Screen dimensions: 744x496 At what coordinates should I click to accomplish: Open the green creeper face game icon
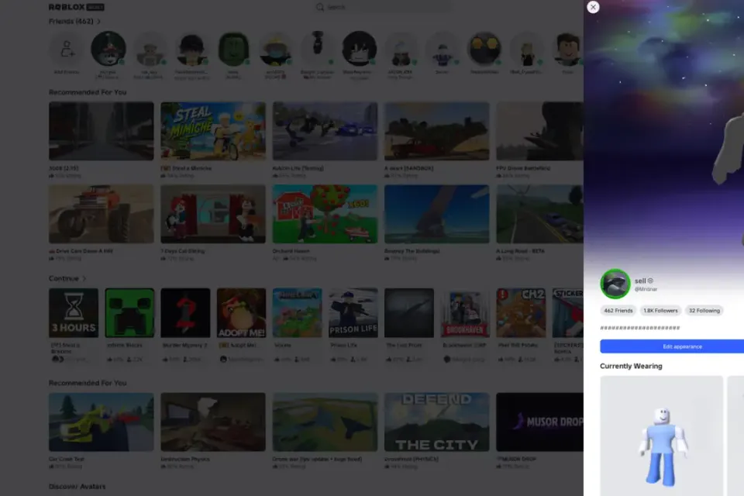click(x=129, y=313)
